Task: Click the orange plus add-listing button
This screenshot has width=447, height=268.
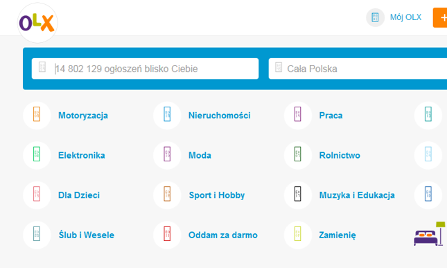Action: pos(440,17)
